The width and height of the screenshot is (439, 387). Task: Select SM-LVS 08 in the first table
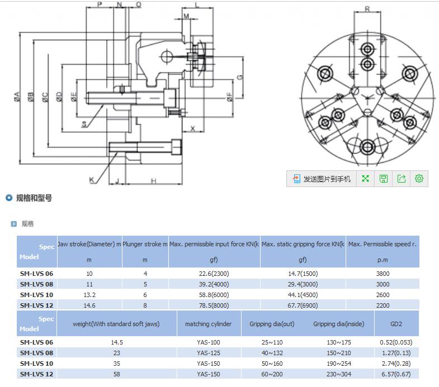(x=36, y=284)
